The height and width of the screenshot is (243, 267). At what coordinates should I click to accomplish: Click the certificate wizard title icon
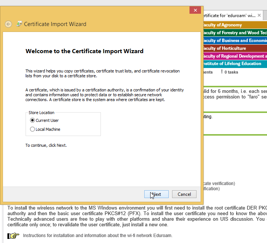coord(19,24)
